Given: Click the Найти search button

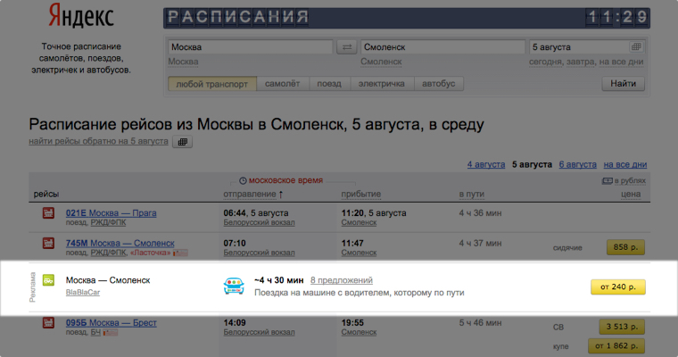Looking at the screenshot, I should pos(623,84).
